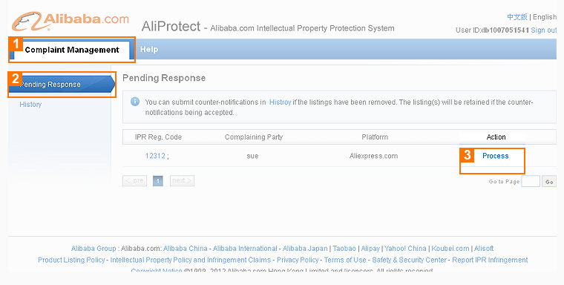Click the Go button for pagination
Image resolution: width=564 pixels, height=285 pixels.
tap(549, 182)
